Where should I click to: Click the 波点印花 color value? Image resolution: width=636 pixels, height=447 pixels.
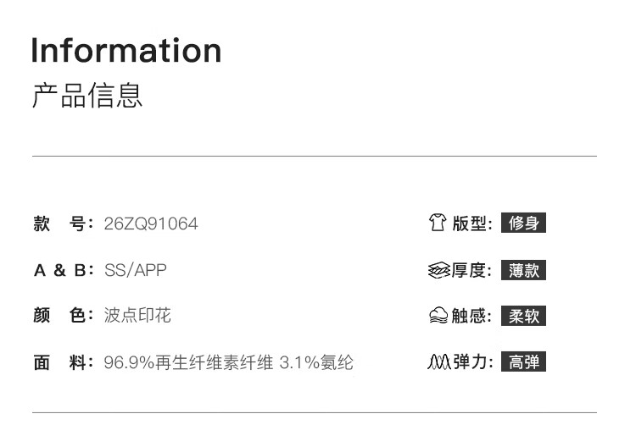coord(137,316)
